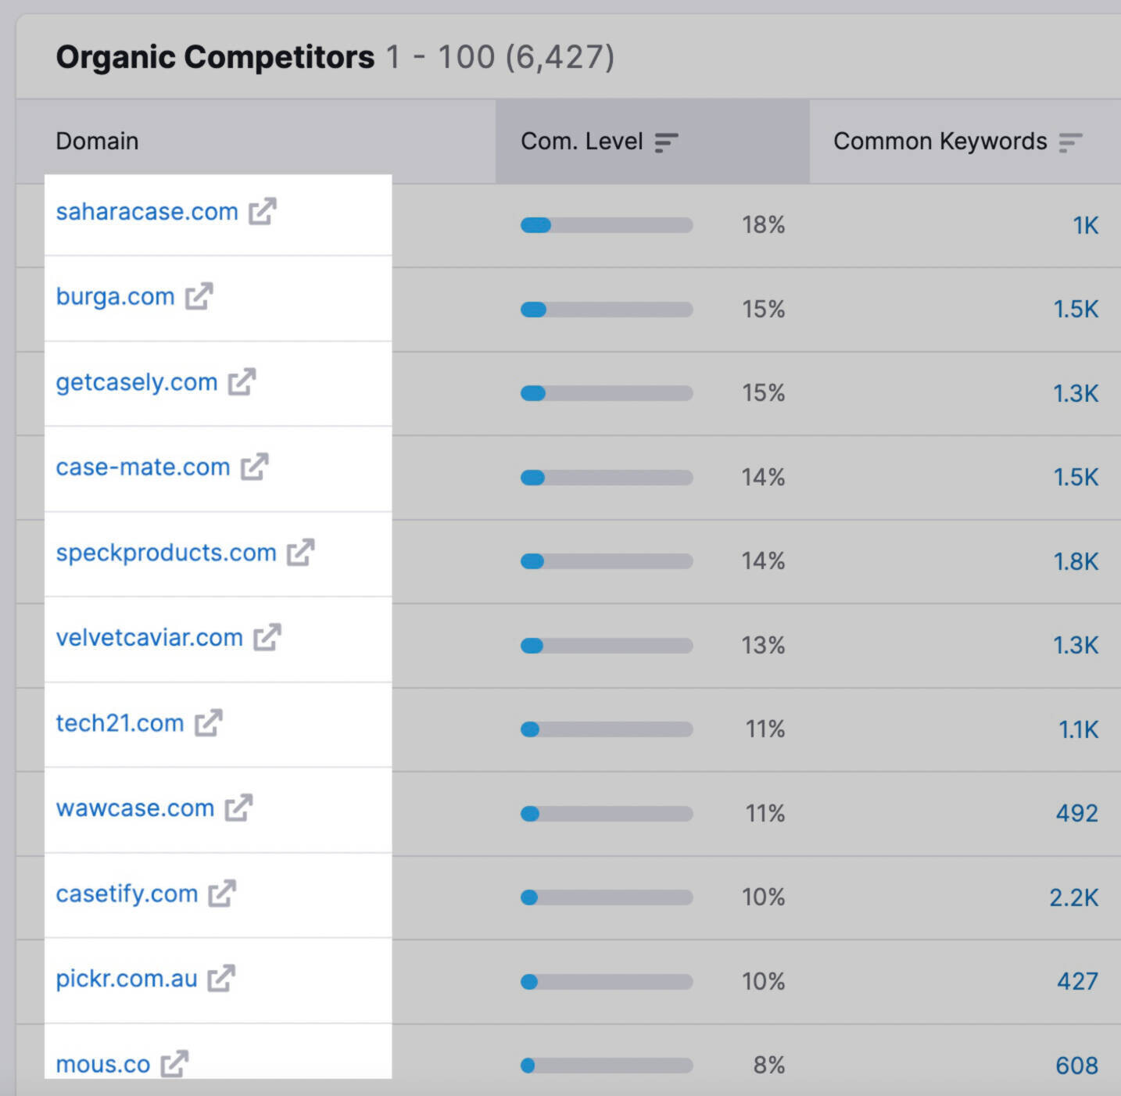Screen dimensions: 1121x1096
Task: Click casetify.com's competition level bar
Action: (x=607, y=897)
